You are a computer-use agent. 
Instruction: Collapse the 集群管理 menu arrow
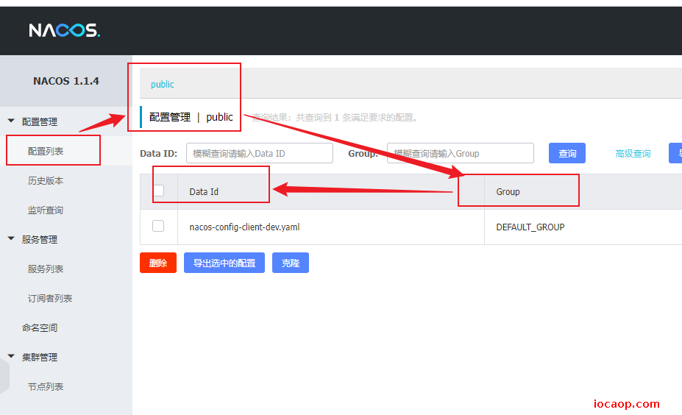point(11,356)
